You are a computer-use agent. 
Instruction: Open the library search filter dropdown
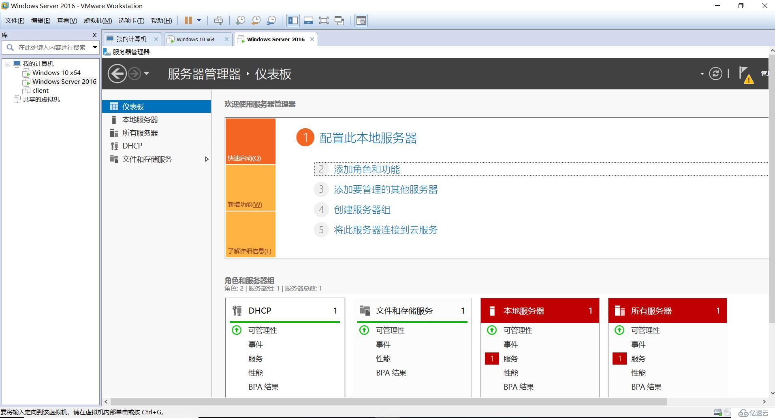95,47
